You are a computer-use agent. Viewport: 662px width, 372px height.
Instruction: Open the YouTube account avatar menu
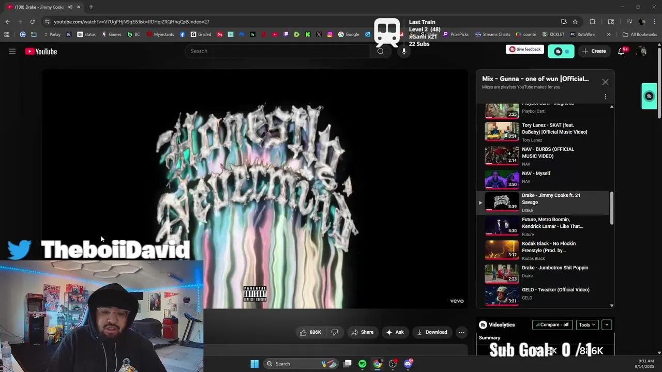click(x=642, y=51)
